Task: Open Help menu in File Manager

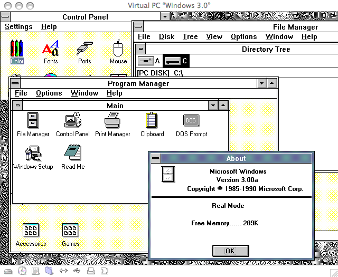Action: pyautogui.click(x=309, y=36)
